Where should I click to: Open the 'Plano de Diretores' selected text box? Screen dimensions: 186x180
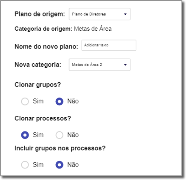click(100, 14)
